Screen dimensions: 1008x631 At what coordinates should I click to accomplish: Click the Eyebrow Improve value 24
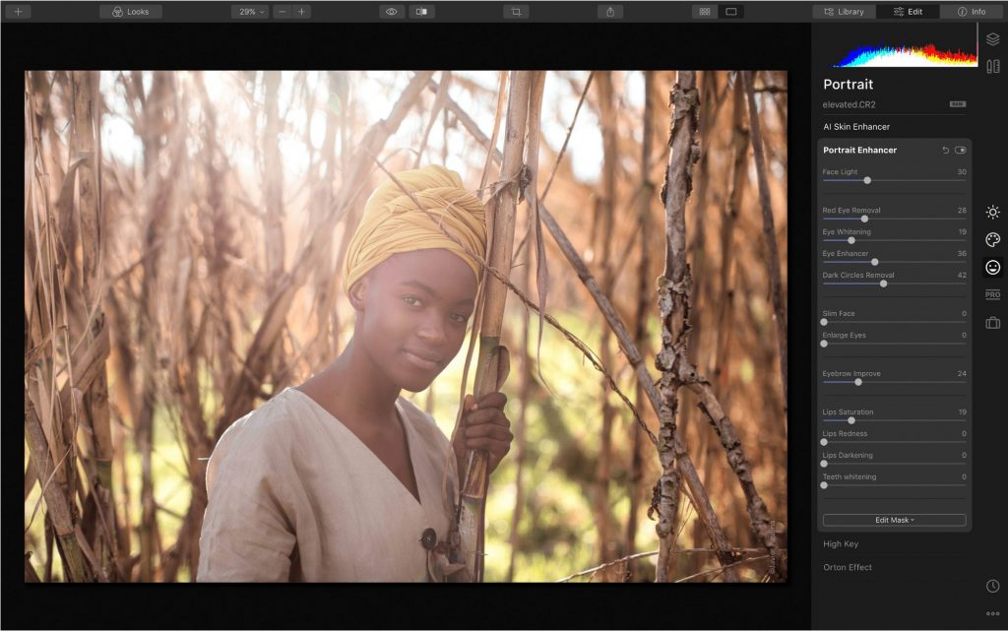click(x=962, y=373)
